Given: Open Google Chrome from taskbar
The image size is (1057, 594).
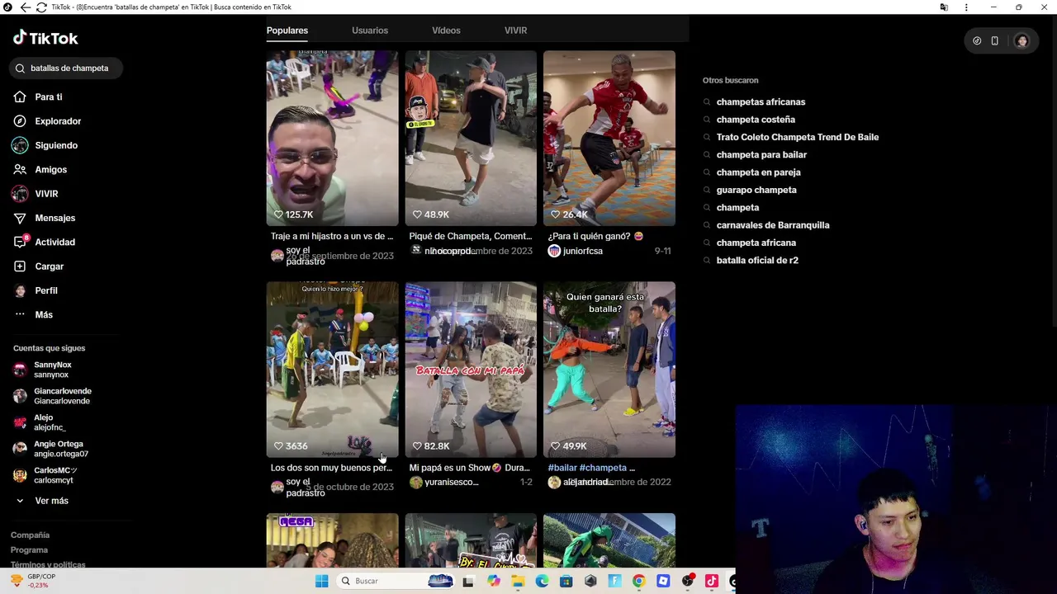Looking at the screenshot, I should (x=638, y=581).
